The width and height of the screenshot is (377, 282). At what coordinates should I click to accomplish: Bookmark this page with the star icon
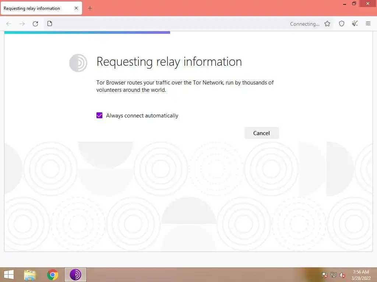coord(327,23)
